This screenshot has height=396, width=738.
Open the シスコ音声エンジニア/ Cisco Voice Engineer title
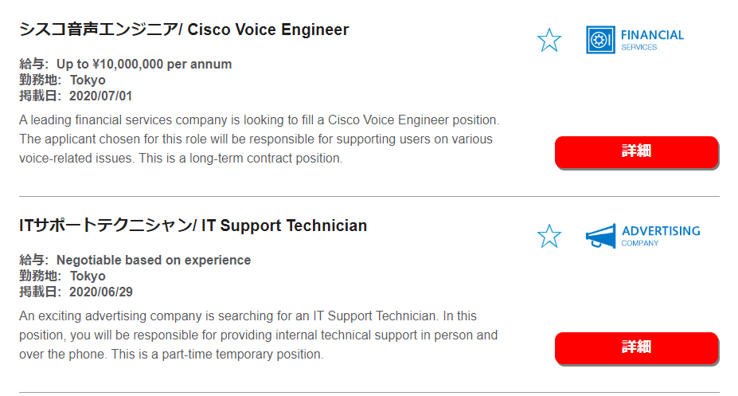point(184,29)
